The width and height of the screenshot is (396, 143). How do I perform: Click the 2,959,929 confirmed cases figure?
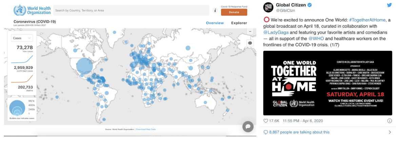(23, 67)
